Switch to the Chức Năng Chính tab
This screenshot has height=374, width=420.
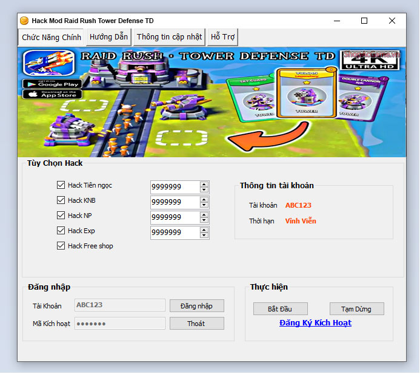(51, 37)
